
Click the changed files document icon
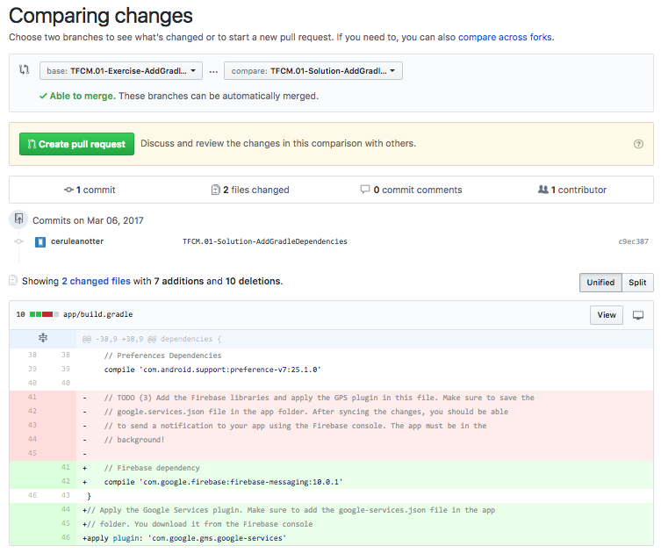click(12, 281)
